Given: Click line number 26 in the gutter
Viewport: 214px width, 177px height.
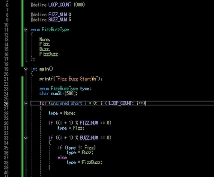Looking at the screenshot, I should coord(6,103).
